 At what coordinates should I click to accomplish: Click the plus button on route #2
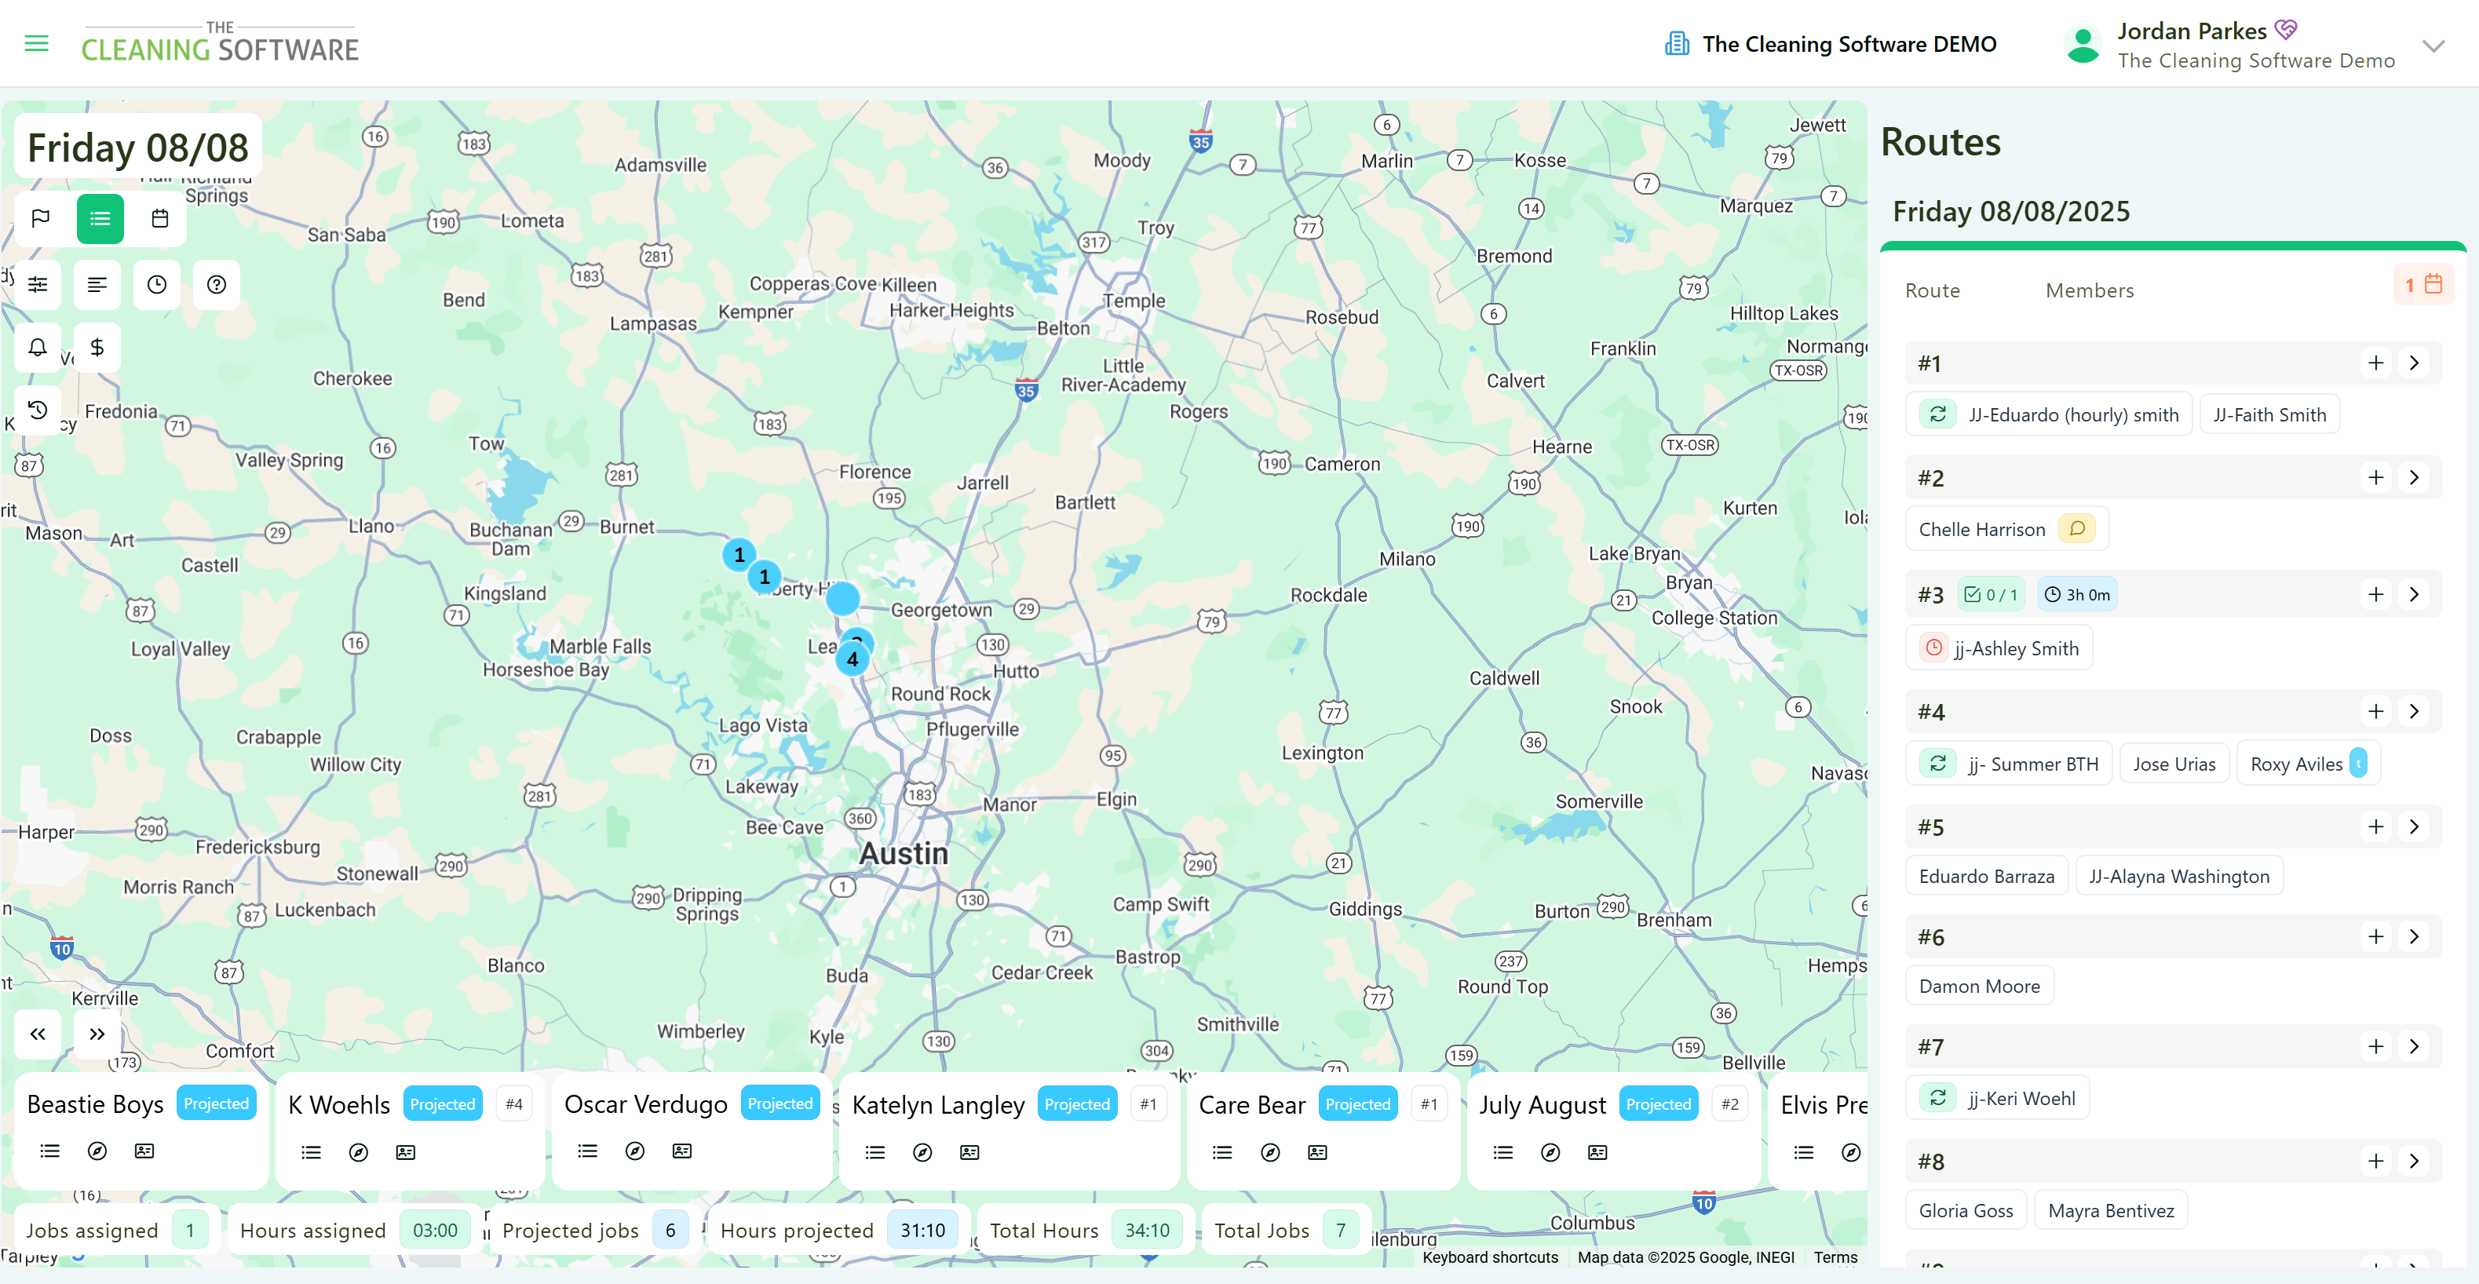coord(2375,477)
